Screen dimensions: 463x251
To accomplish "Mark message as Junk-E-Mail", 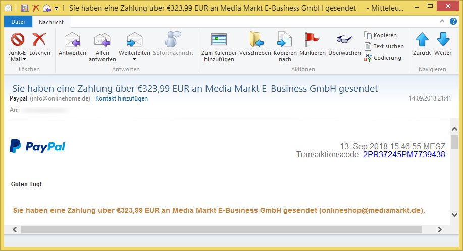I will [17, 47].
